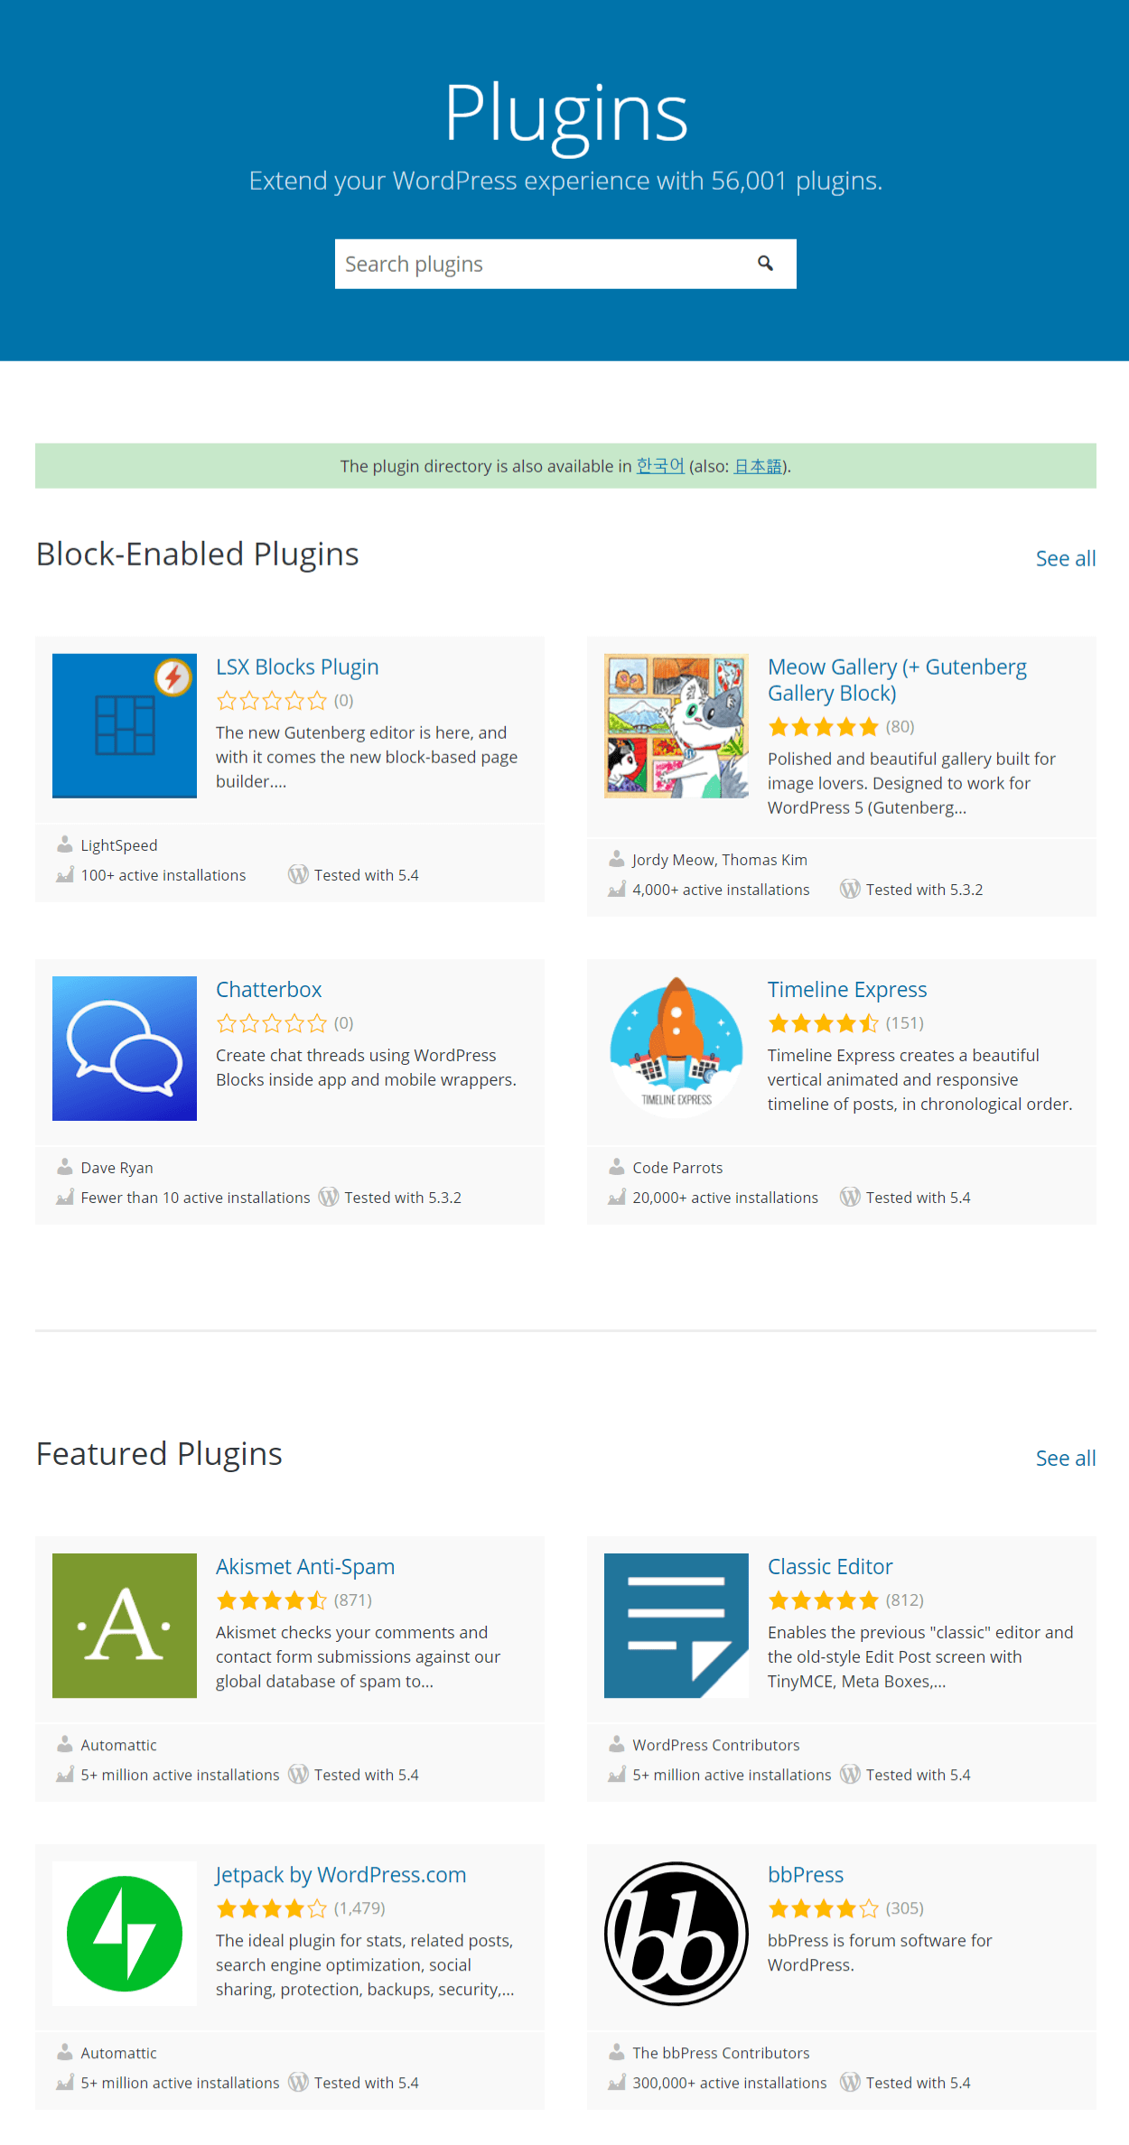Click Jetpack star rating
The width and height of the screenshot is (1129, 2145).
[271, 1907]
